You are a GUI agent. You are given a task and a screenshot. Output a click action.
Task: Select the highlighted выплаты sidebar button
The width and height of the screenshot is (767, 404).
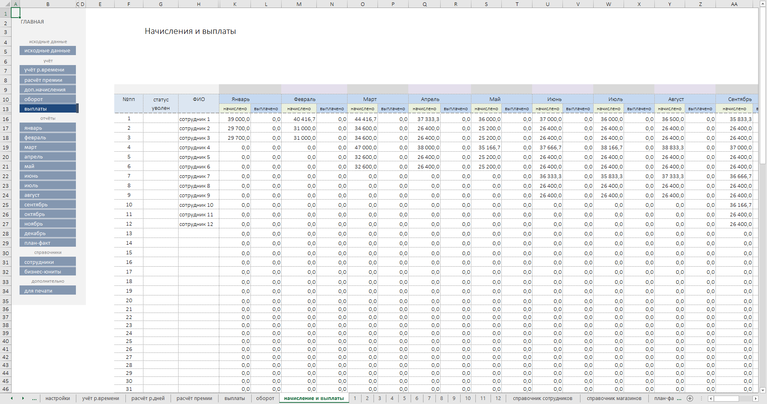(48, 109)
